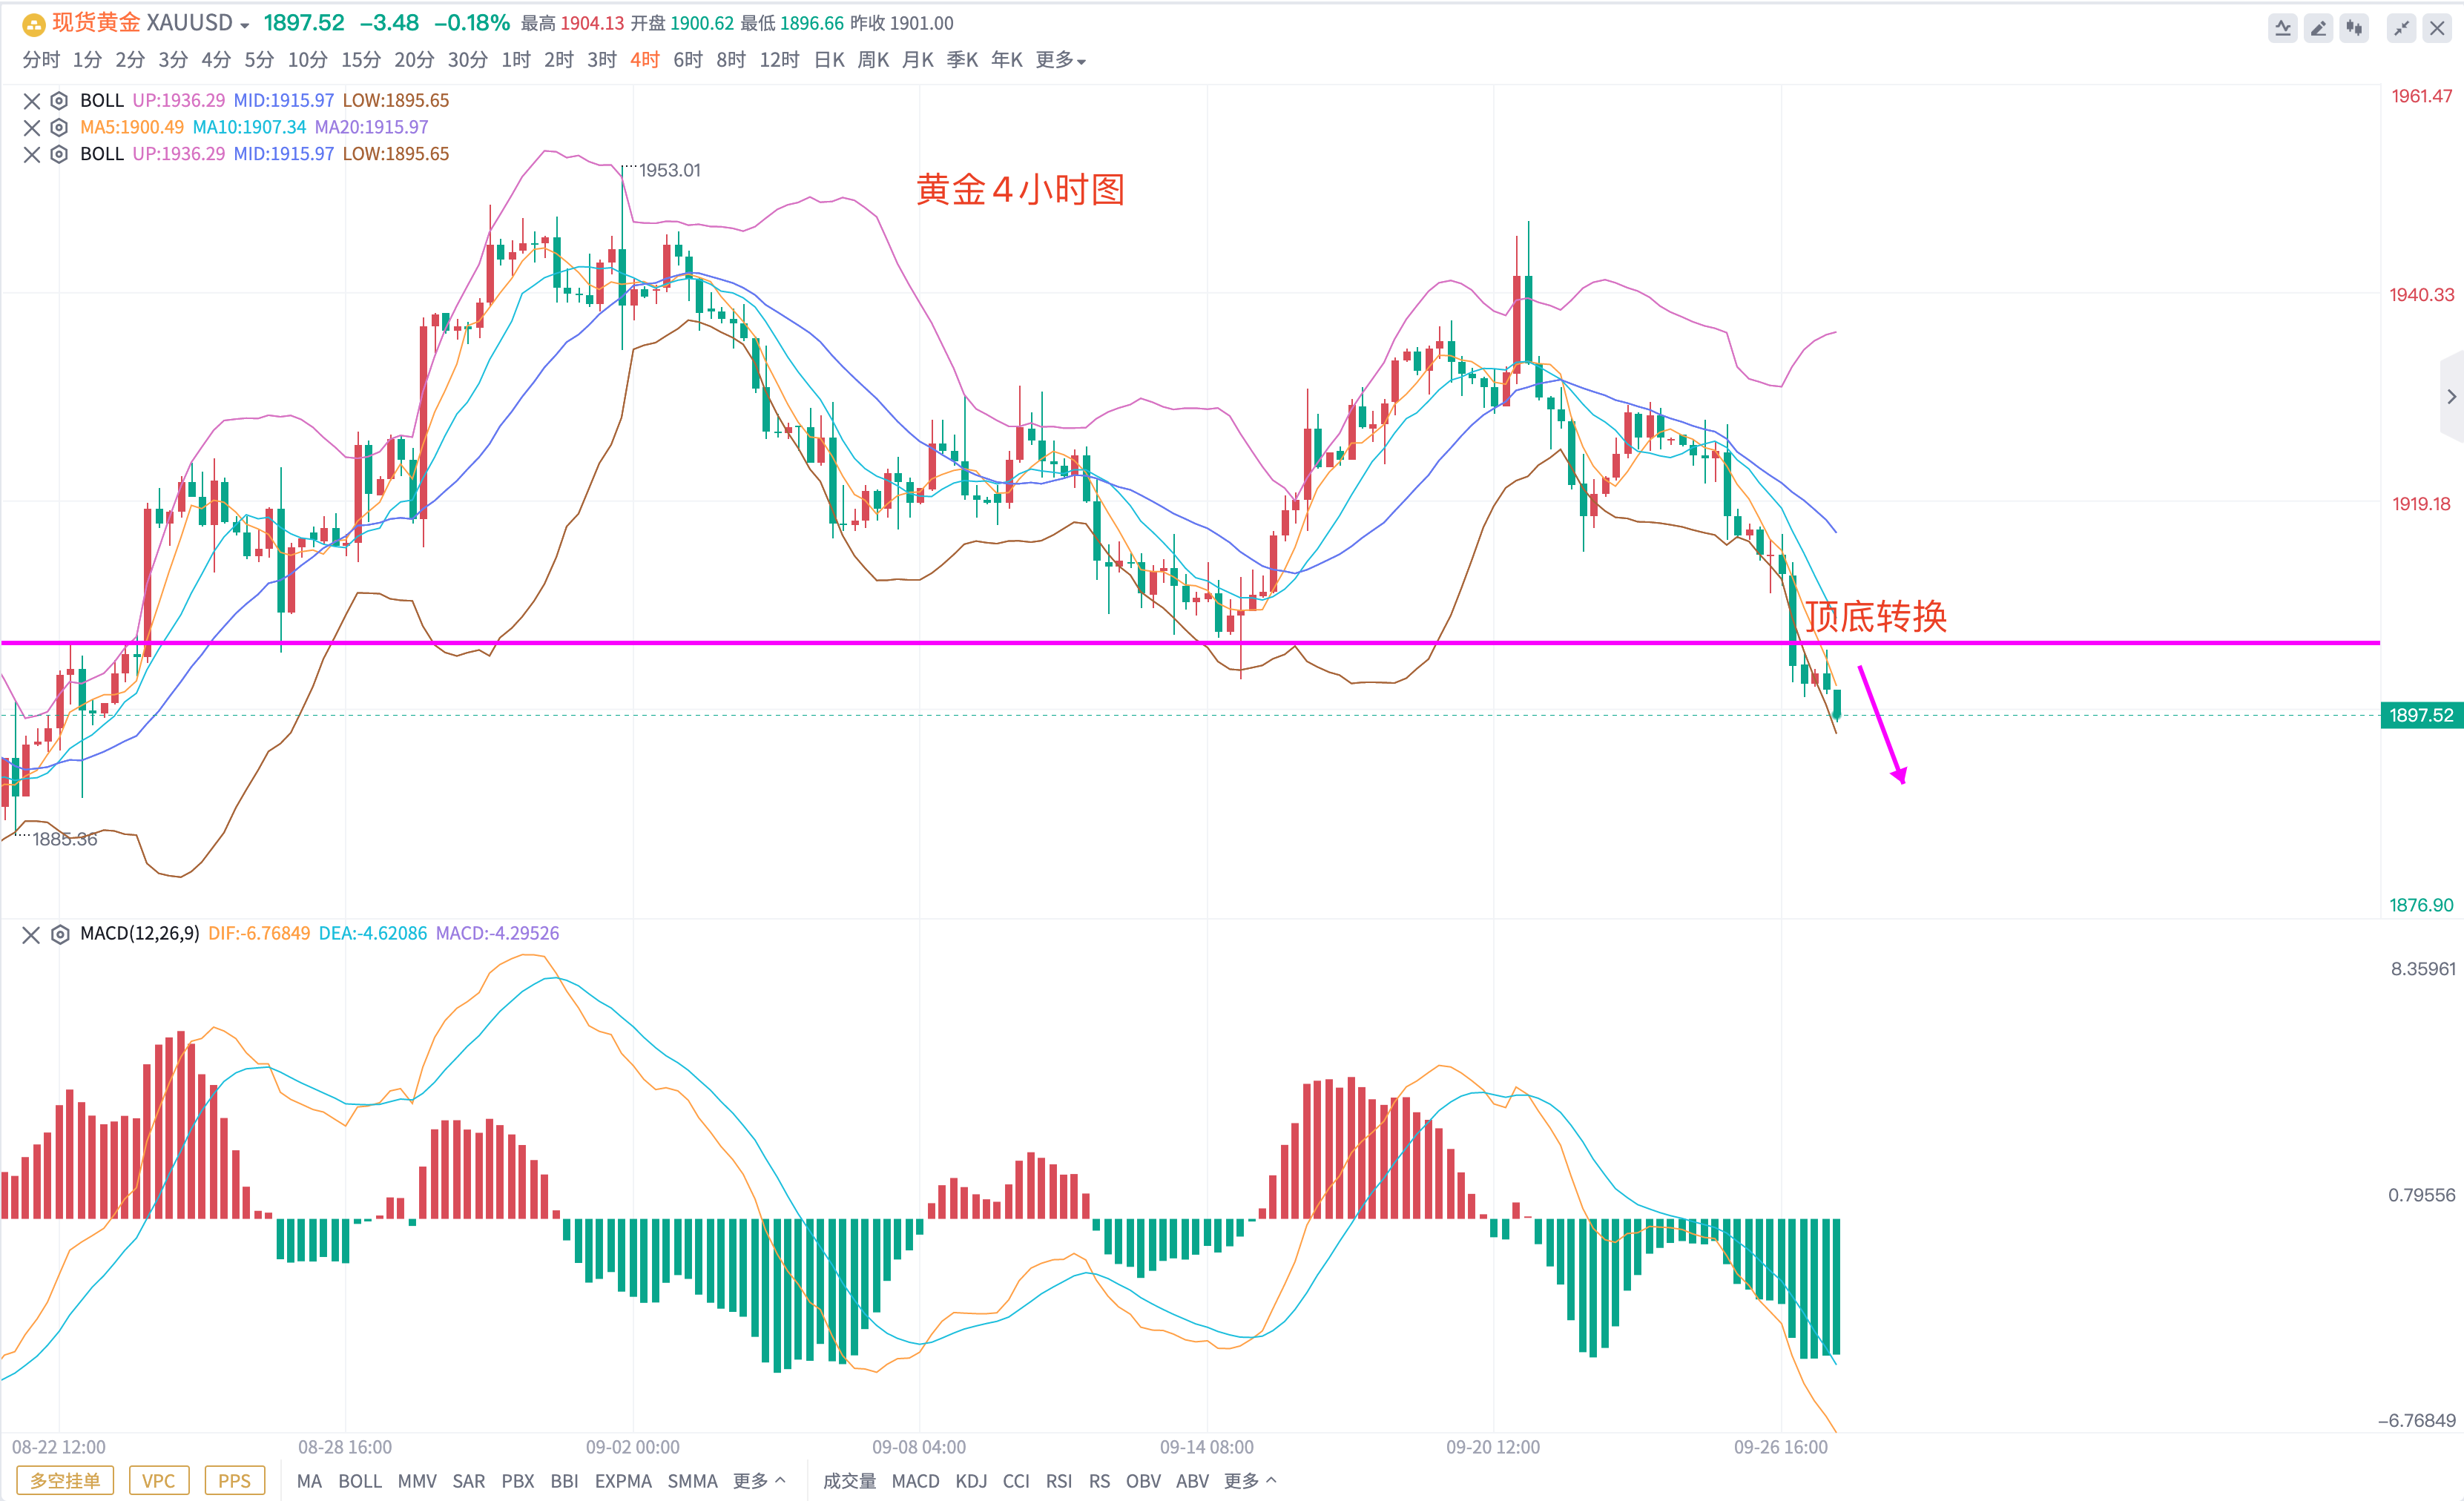This screenshot has height=1501, width=2464.
Task: Expand the 更多 timeframe dropdown
Action: coord(1060,60)
